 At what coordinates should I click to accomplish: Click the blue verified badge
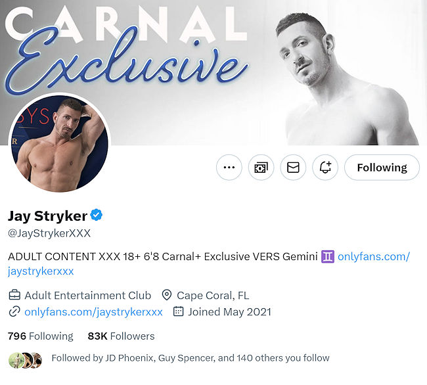point(97,215)
